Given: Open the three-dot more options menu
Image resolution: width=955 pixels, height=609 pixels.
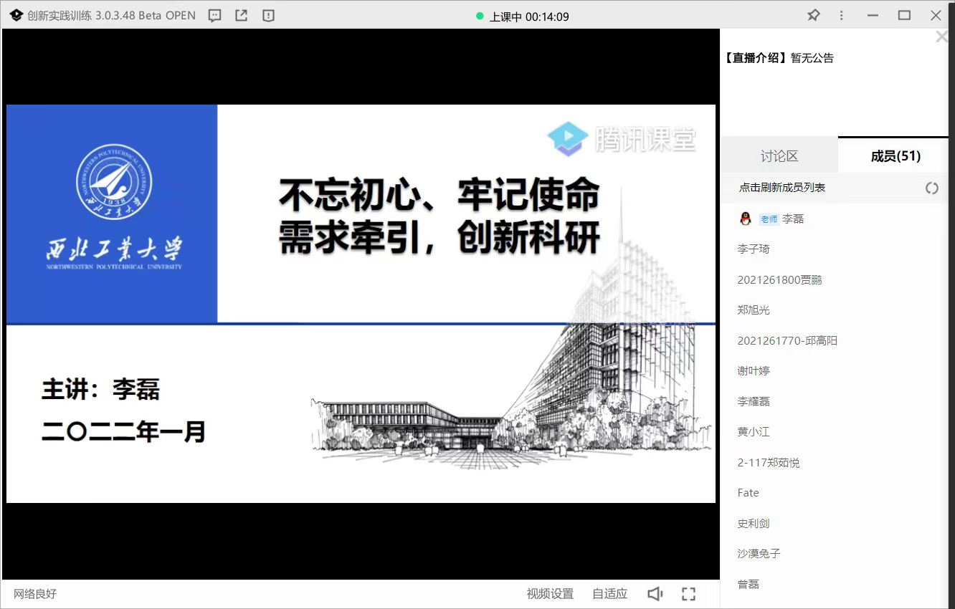Looking at the screenshot, I should (x=841, y=16).
